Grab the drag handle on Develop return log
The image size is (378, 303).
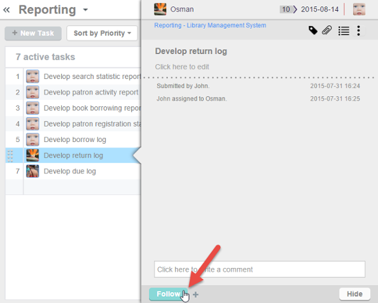[x=10, y=156]
